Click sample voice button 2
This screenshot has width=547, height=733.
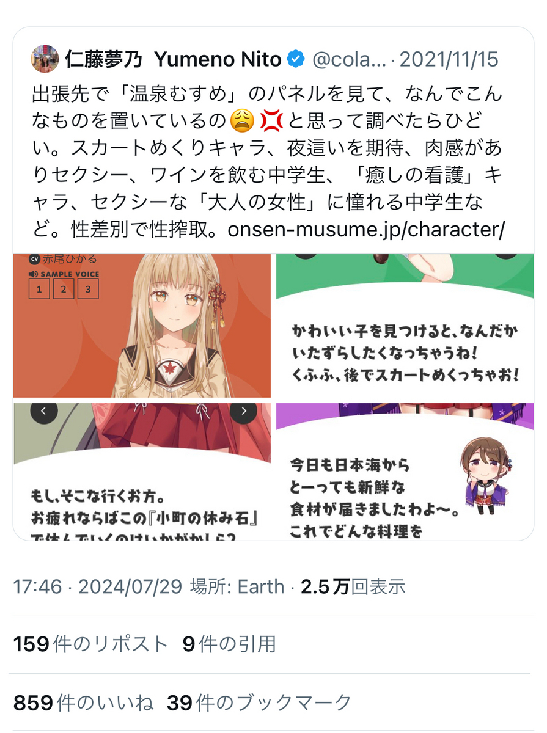pyautogui.click(x=64, y=289)
